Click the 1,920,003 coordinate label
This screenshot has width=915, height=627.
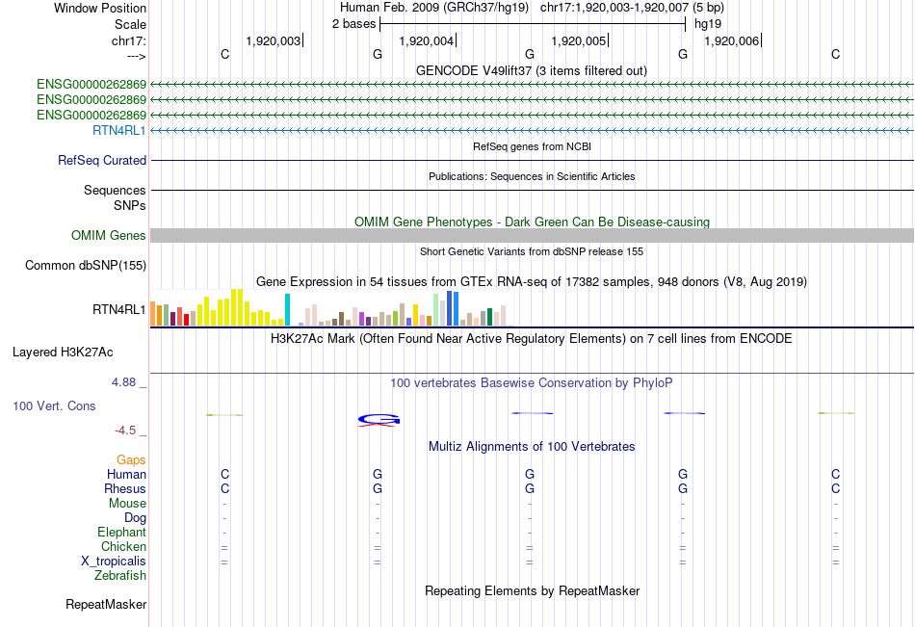pos(274,40)
